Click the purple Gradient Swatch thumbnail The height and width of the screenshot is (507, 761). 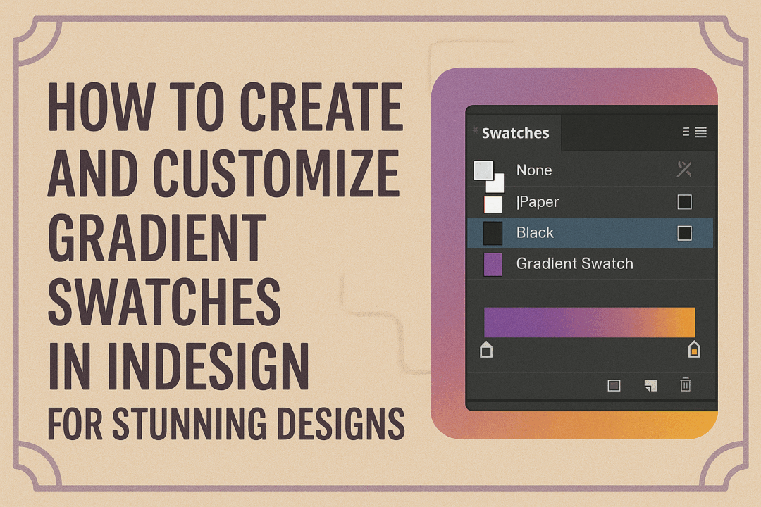493,263
